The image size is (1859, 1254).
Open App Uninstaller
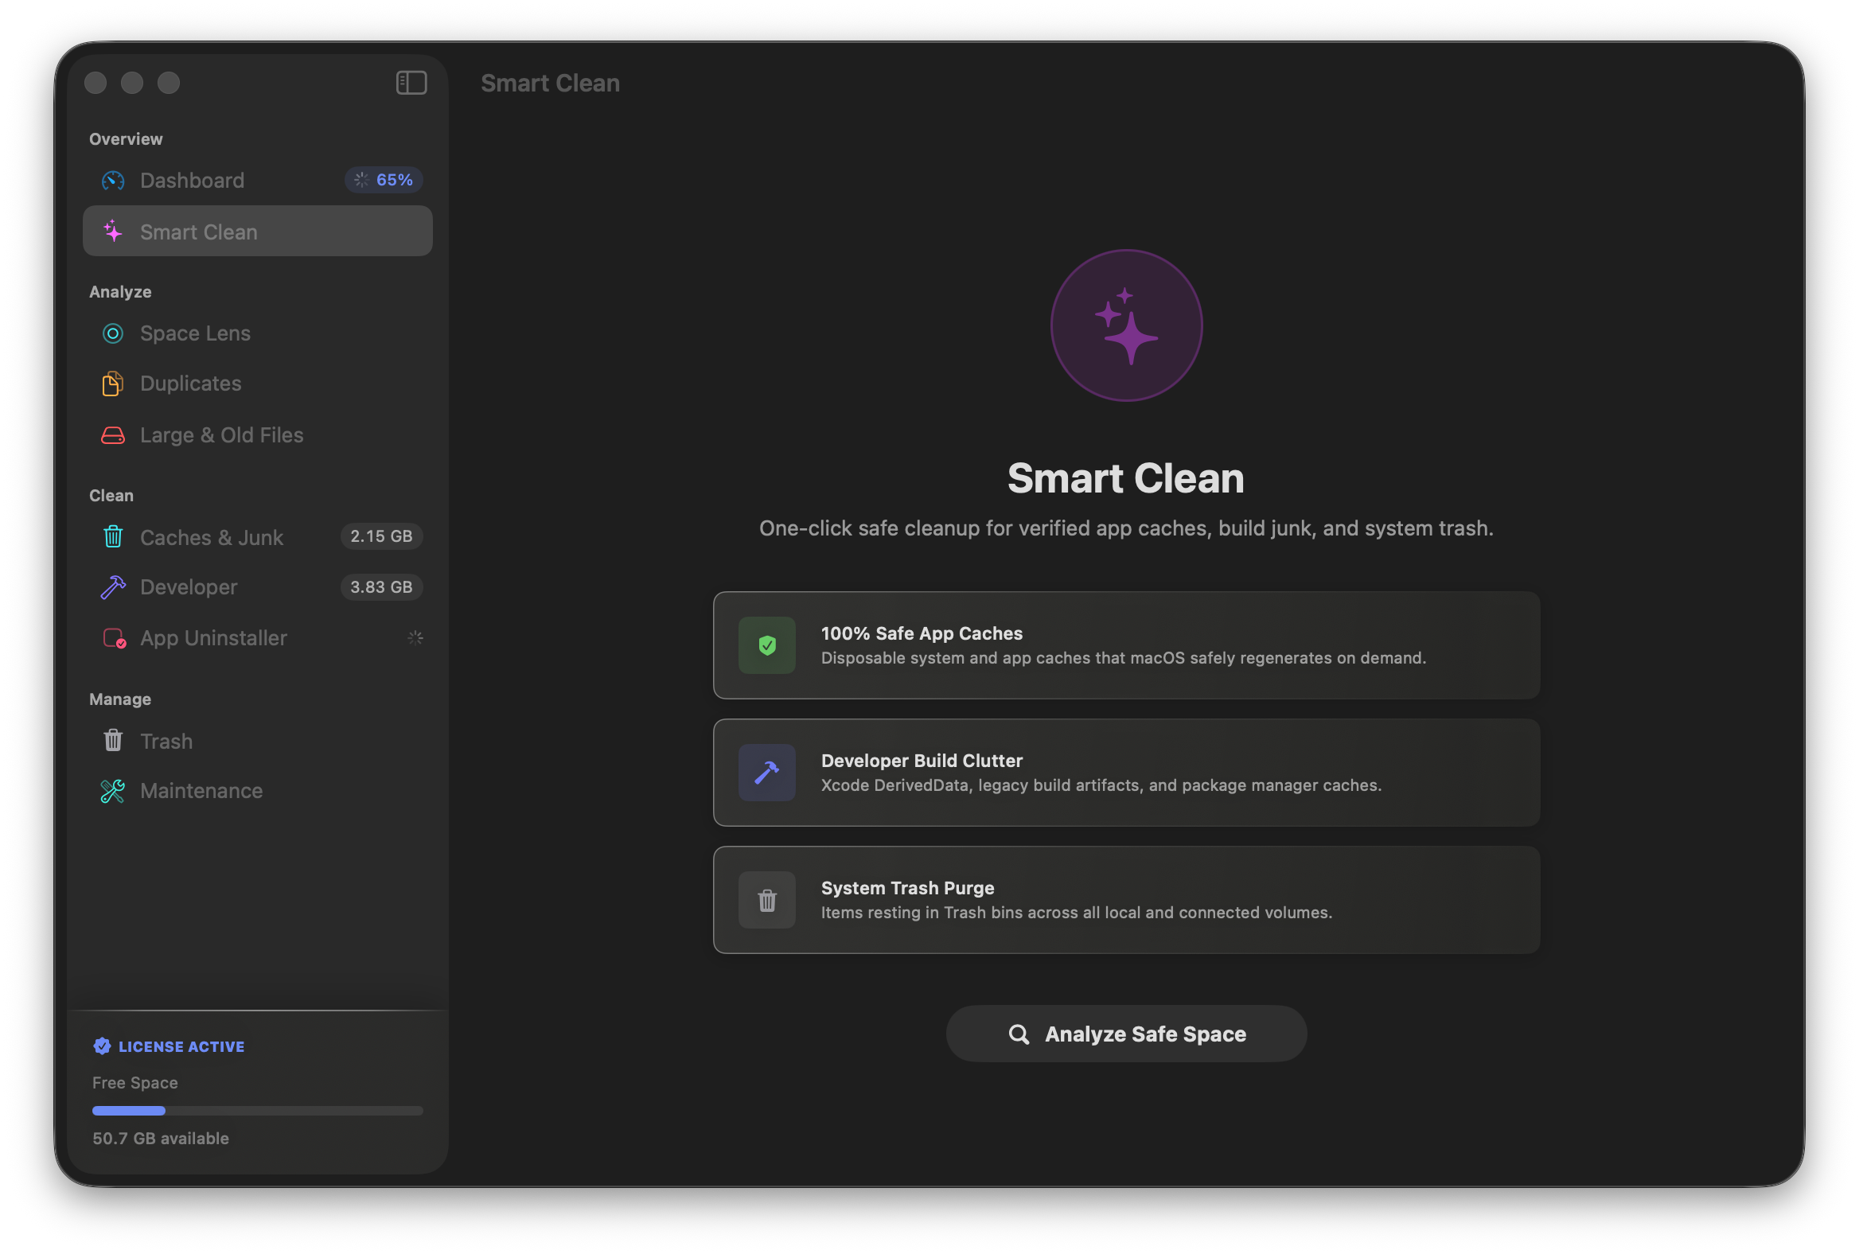point(258,638)
